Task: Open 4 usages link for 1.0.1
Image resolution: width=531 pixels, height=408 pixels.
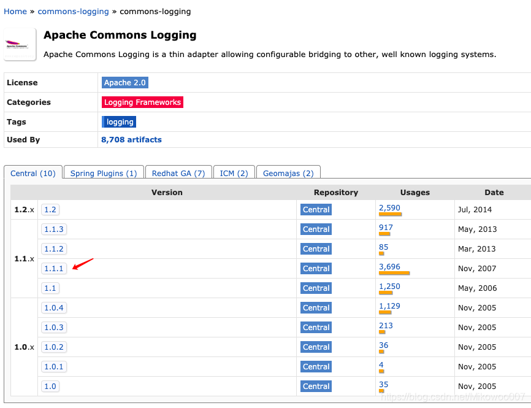Action: coord(381,365)
